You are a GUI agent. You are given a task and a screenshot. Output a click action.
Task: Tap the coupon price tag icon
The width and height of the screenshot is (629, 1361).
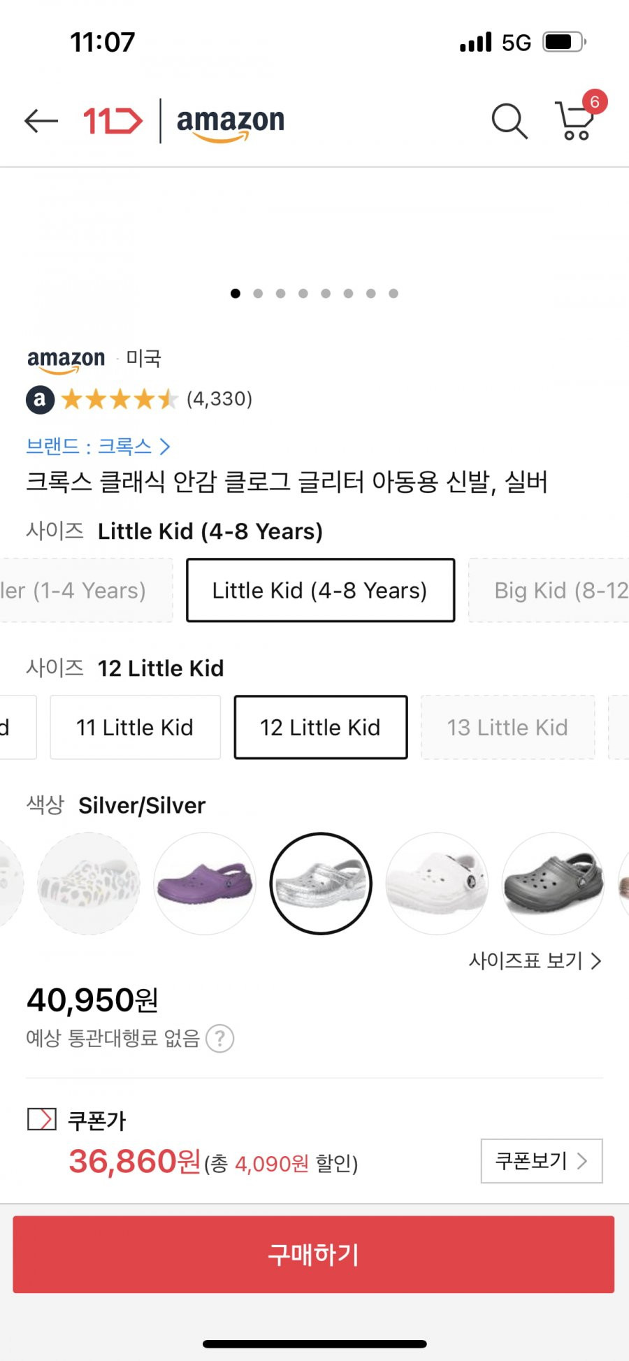42,1119
